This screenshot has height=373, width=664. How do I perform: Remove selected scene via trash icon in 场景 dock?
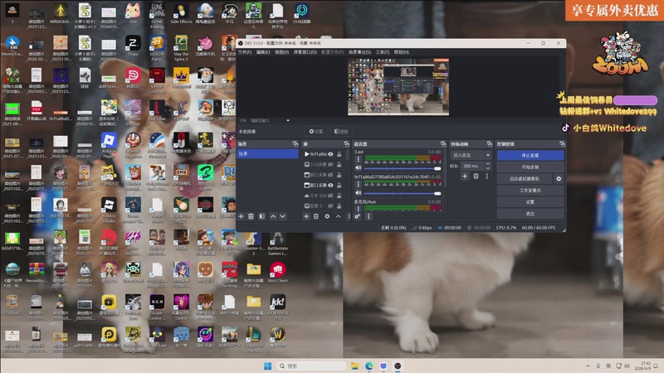click(251, 216)
